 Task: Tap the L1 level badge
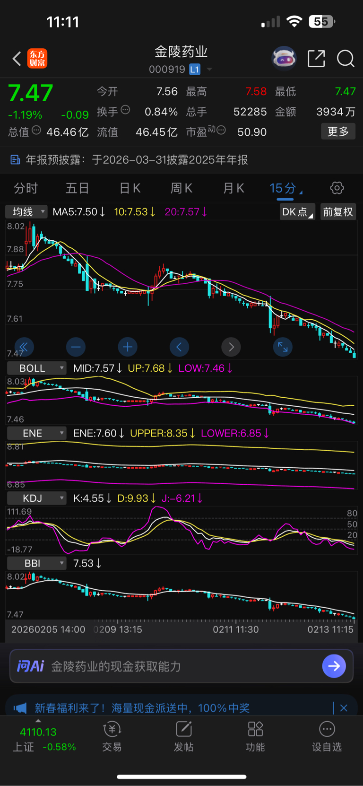pos(195,70)
